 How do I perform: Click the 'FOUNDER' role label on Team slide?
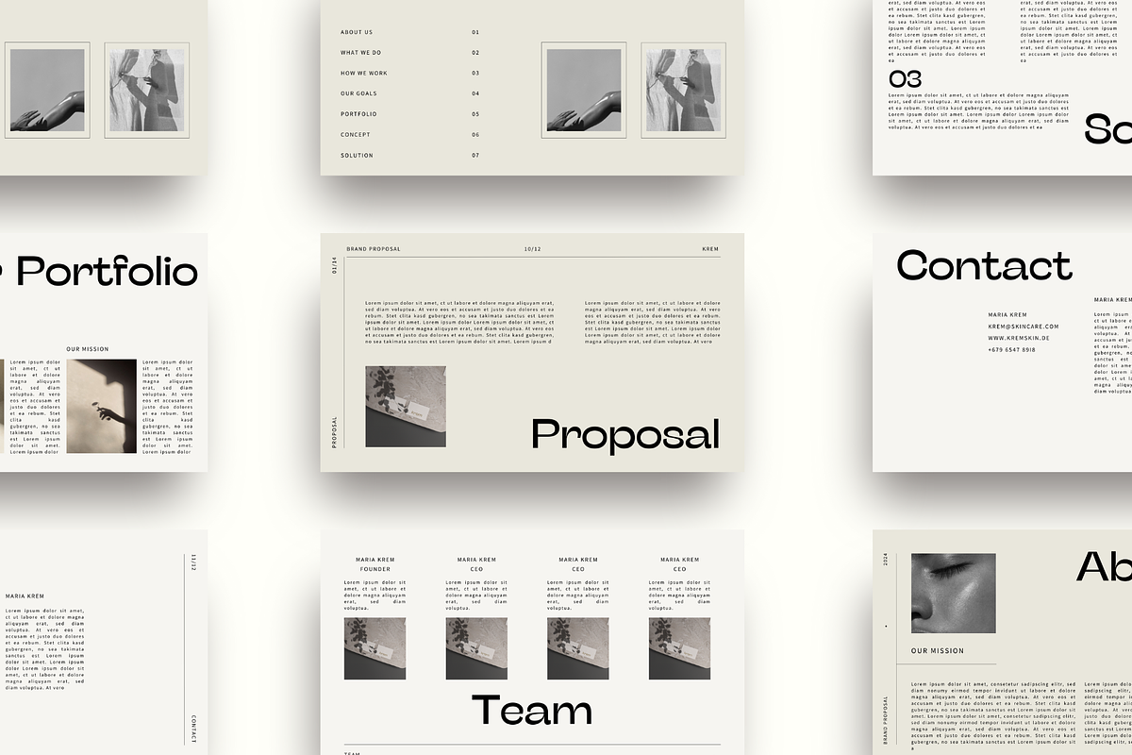pyautogui.click(x=375, y=569)
